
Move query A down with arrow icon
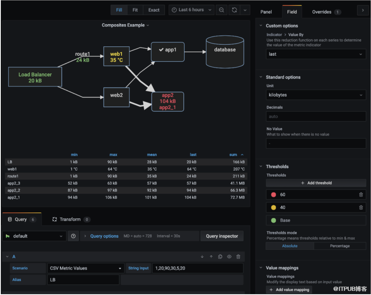point(202,257)
